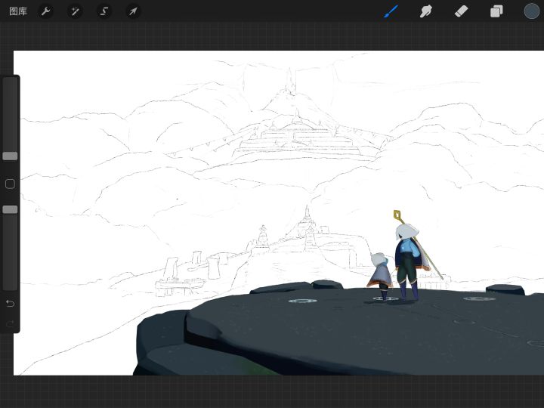Open the 图库 gallery
This screenshot has width=544, height=408.
[18, 11]
